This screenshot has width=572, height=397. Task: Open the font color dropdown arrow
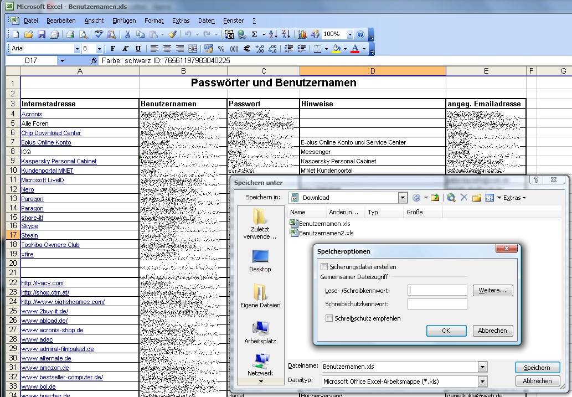click(x=364, y=49)
